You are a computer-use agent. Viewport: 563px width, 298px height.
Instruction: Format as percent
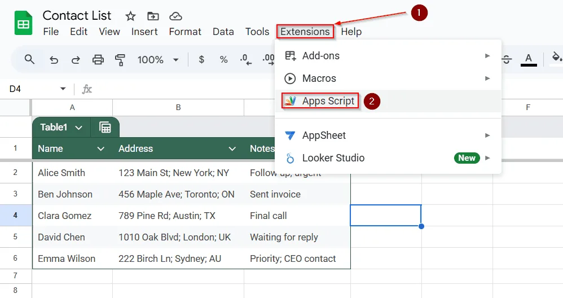[x=224, y=60]
